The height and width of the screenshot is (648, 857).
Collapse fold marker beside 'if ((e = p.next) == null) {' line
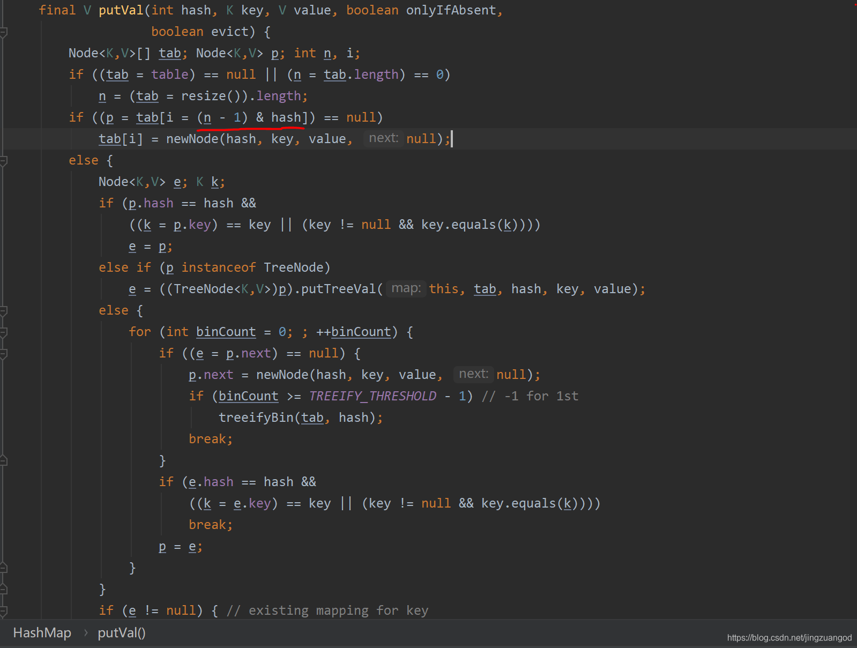(3, 354)
